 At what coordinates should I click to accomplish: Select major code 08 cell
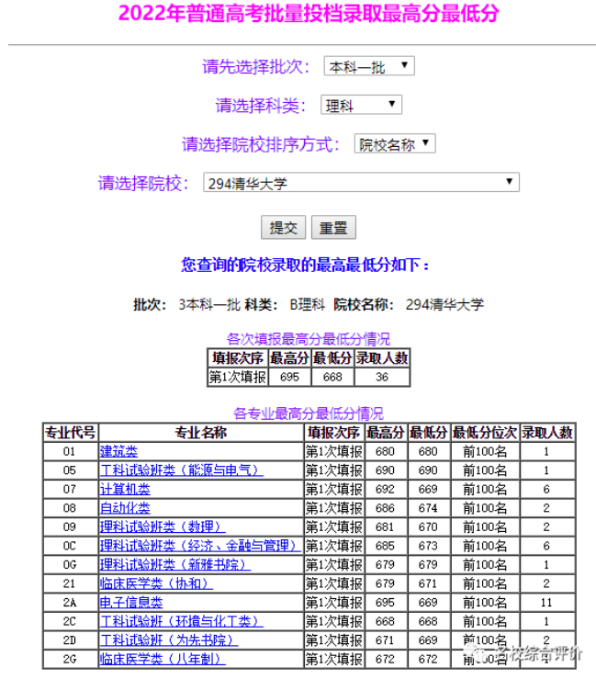[x=71, y=508]
